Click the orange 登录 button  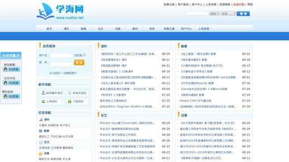coord(79,63)
